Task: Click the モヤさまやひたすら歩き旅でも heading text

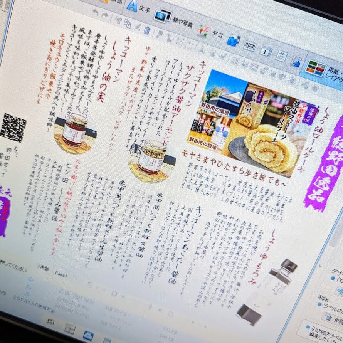Action: 233,168
